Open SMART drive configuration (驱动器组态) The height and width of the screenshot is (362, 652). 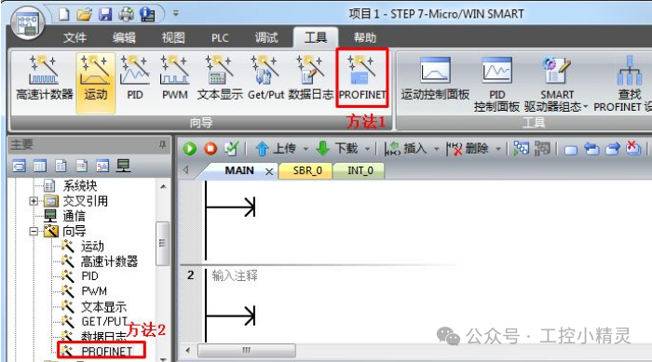[x=556, y=85]
